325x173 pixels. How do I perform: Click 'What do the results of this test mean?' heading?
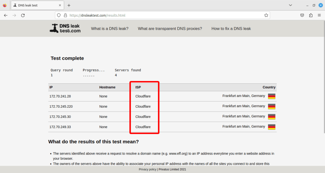point(94,142)
